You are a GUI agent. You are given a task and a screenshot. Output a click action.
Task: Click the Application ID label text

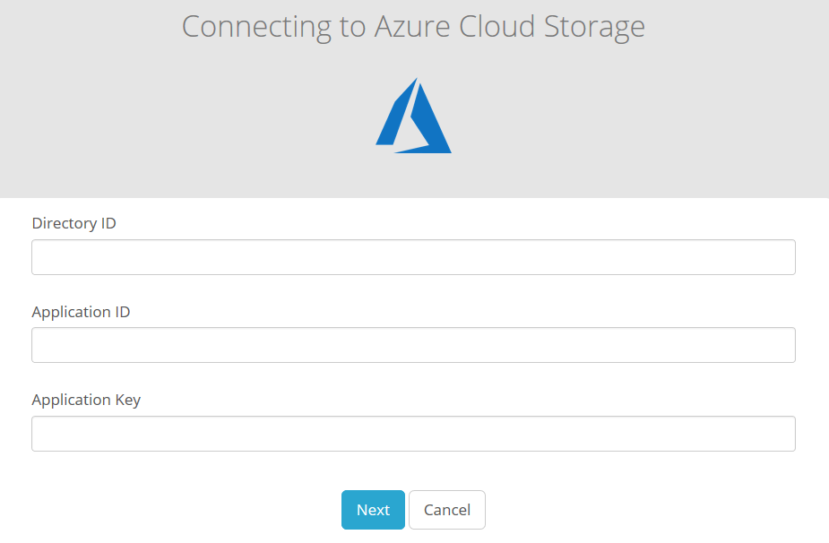pos(81,312)
